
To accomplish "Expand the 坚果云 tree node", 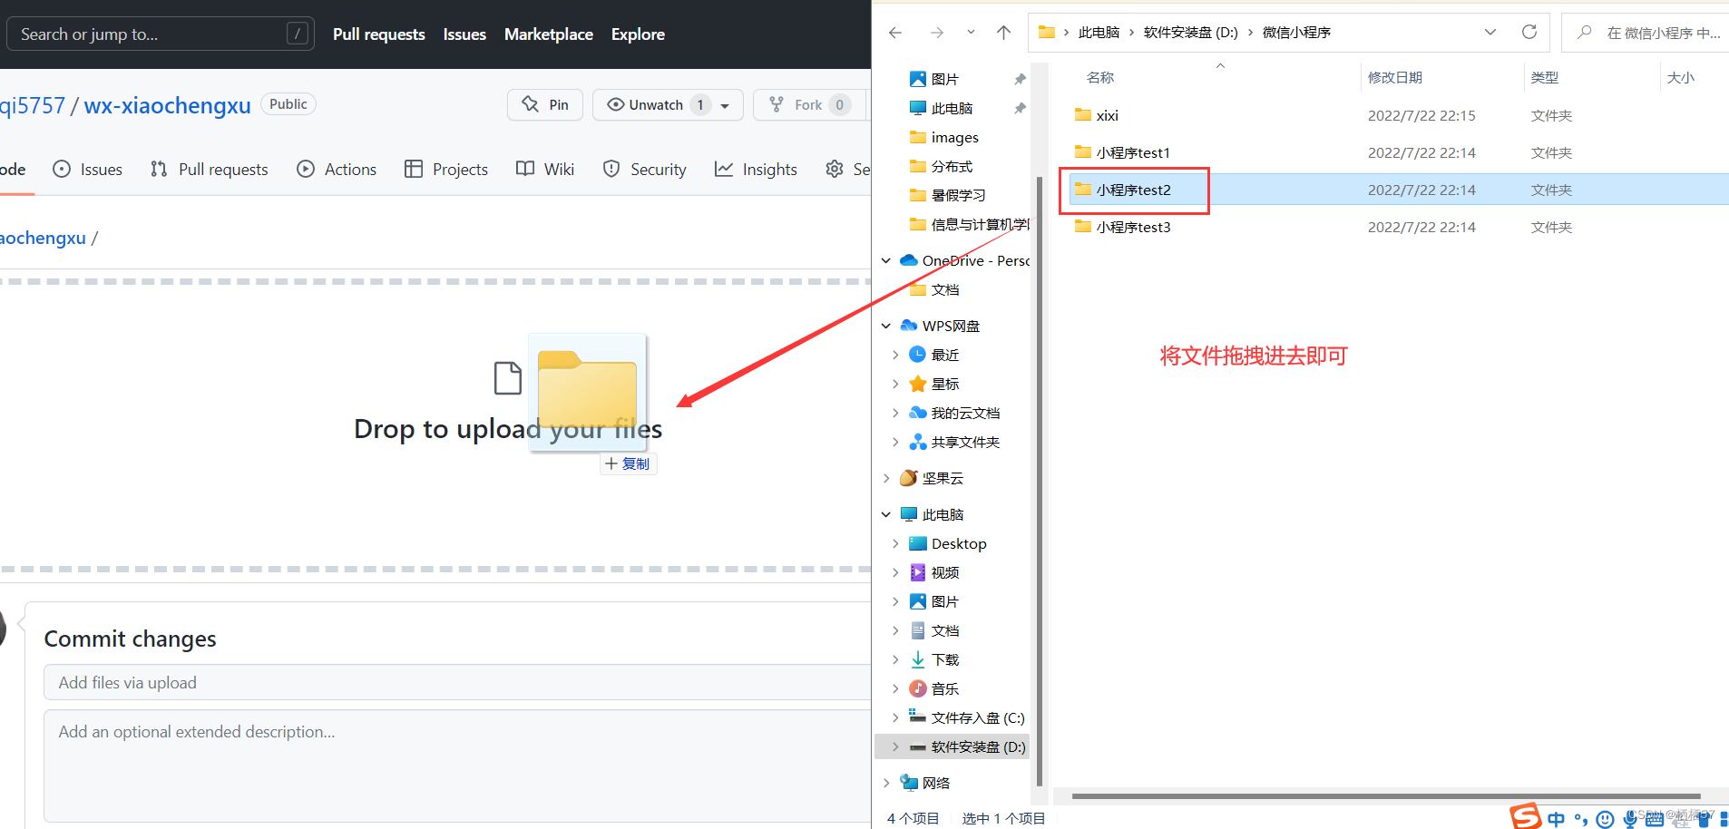I will (x=886, y=478).
